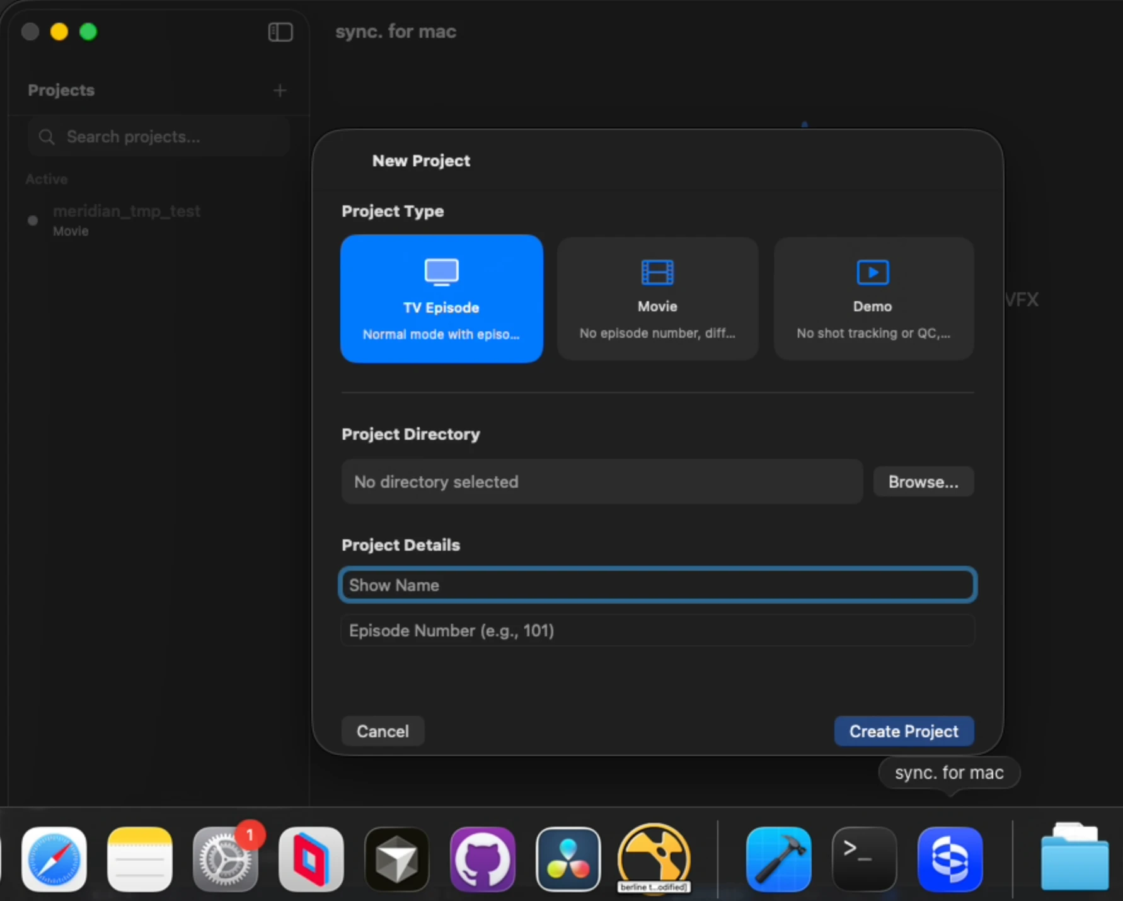Open Terminal from the Dock
This screenshot has height=901, width=1123.
coord(865,859)
